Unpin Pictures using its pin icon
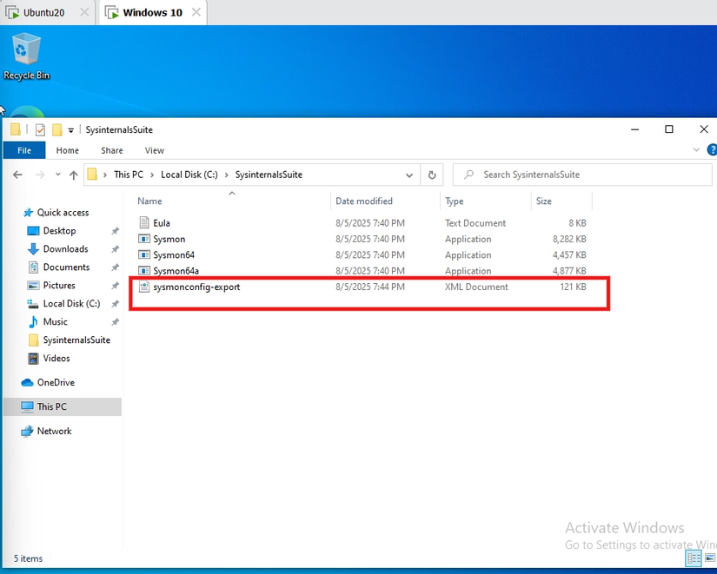The image size is (717, 574). 116,286
